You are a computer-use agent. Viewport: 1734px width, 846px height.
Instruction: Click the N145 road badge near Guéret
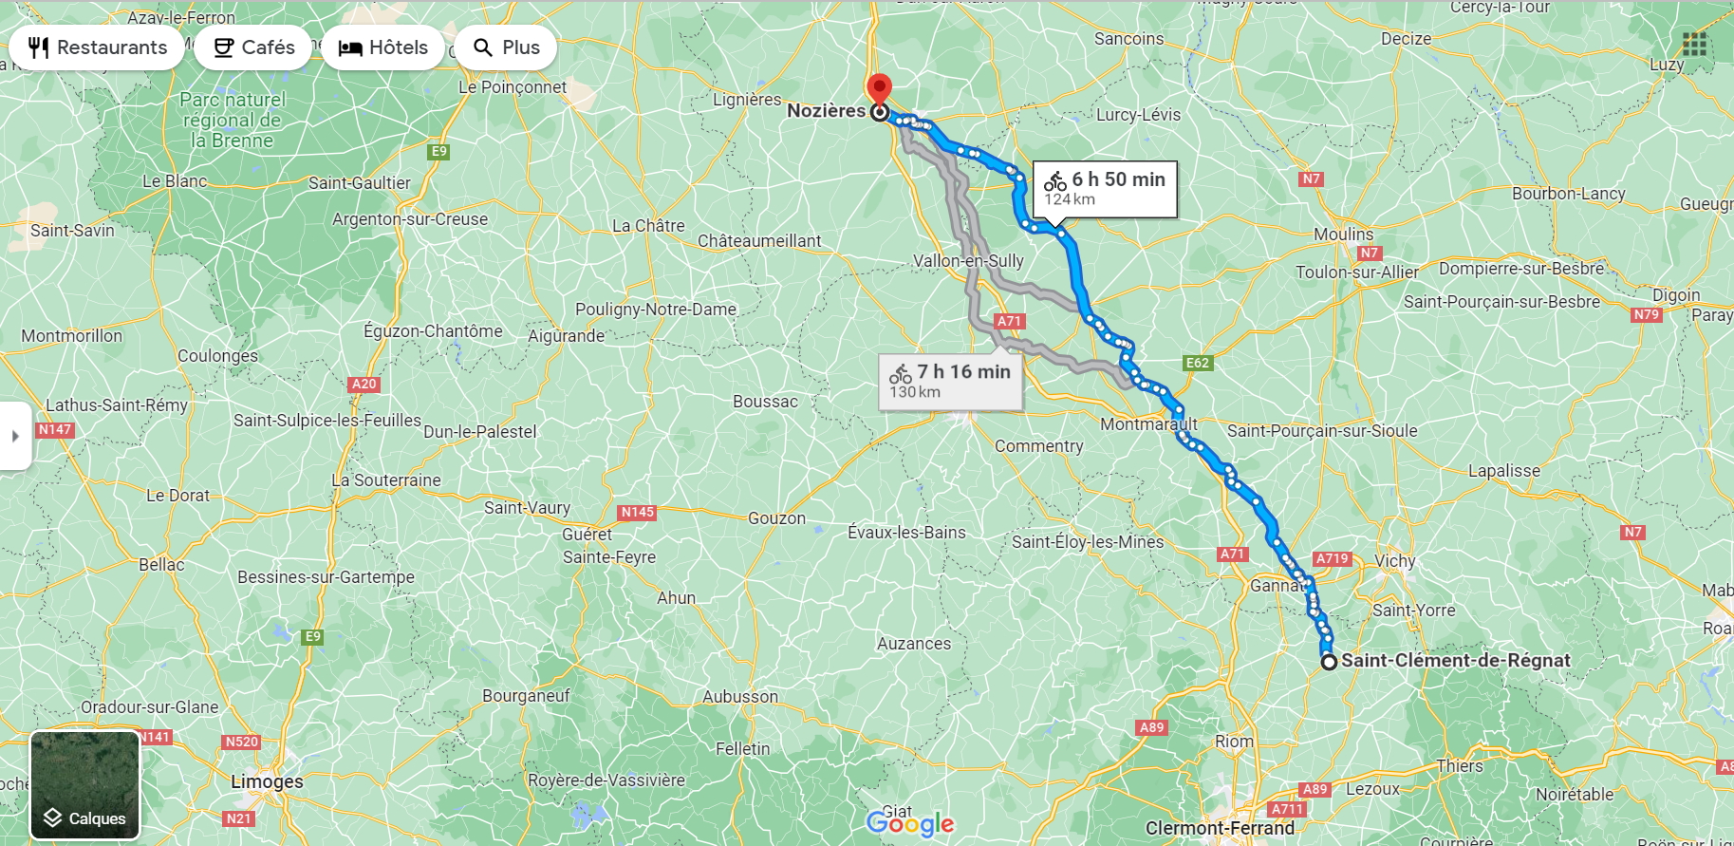click(x=637, y=512)
